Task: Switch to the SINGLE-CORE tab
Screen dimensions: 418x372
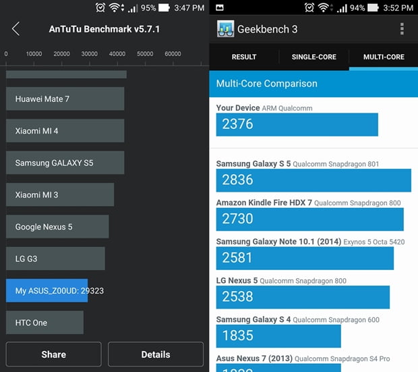Action: pos(313,57)
